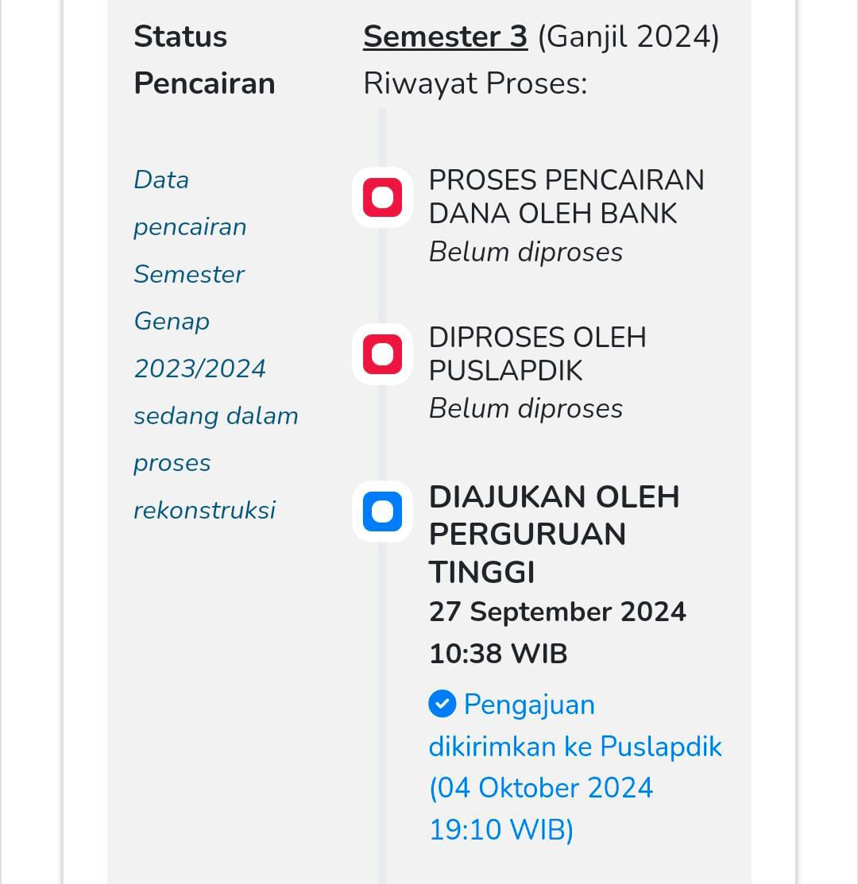
Task: Click the (Ganjil 2024) label
Action: (x=628, y=37)
